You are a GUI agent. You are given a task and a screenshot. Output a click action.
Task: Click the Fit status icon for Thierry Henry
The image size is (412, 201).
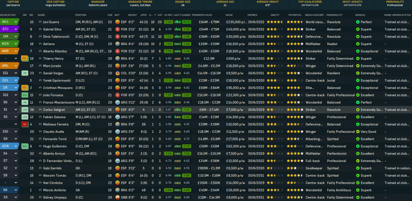click(x=24, y=58)
